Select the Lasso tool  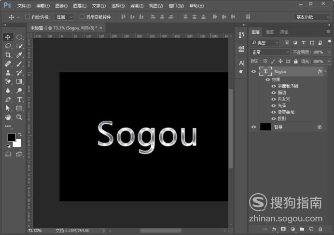pos(8,46)
